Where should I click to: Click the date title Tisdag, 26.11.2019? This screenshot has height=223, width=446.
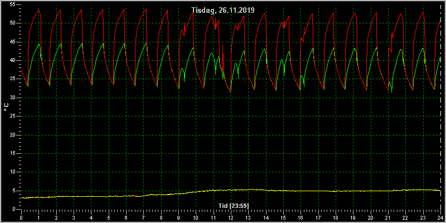pos(223,10)
